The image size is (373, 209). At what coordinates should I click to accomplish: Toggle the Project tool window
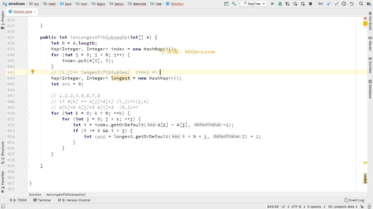[3, 20]
